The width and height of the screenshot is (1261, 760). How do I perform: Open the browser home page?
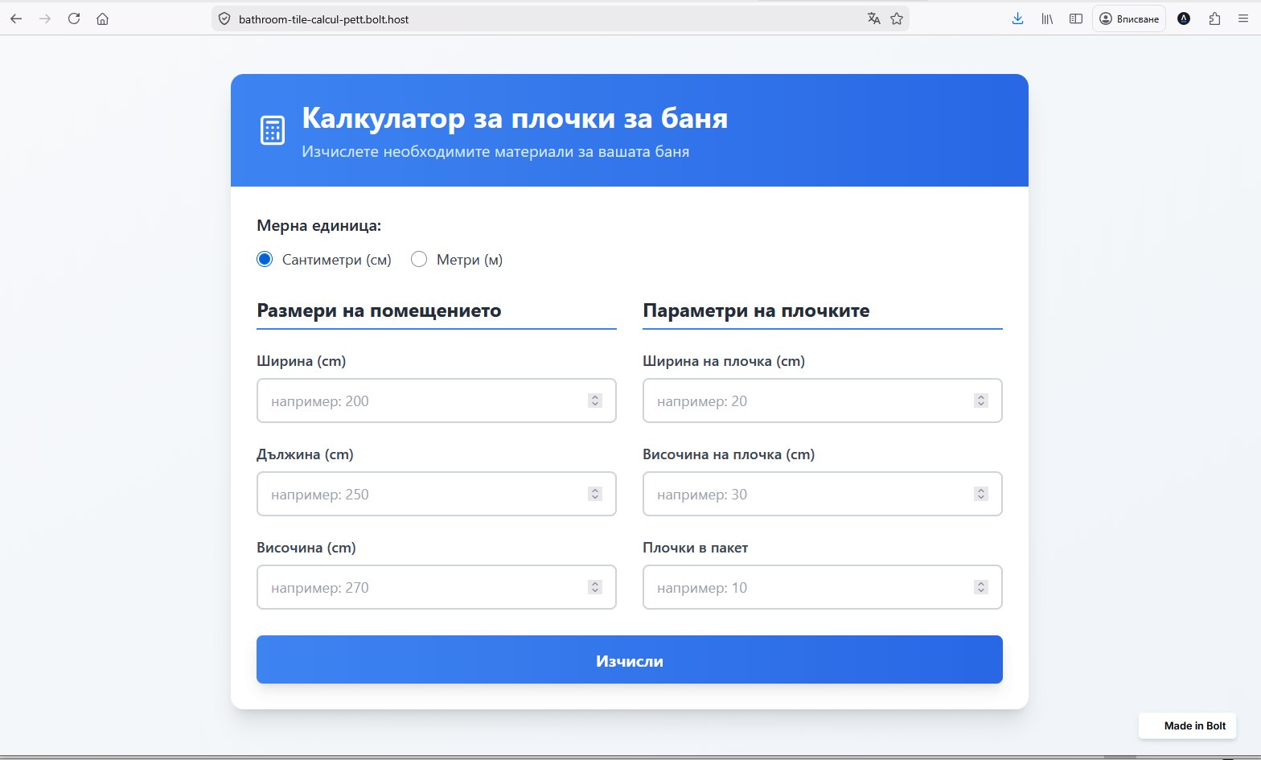click(x=102, y=18)
